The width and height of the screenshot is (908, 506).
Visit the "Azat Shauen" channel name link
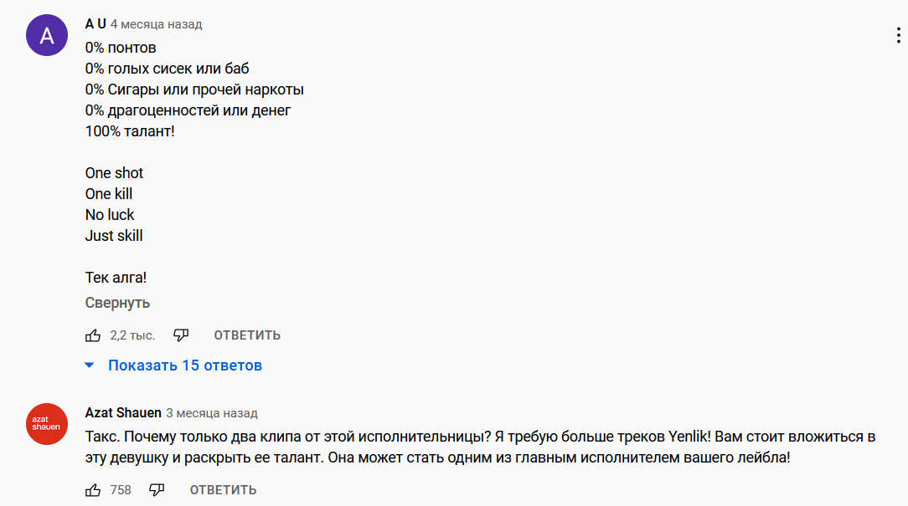pyautogui.click(x=122, y=412)
